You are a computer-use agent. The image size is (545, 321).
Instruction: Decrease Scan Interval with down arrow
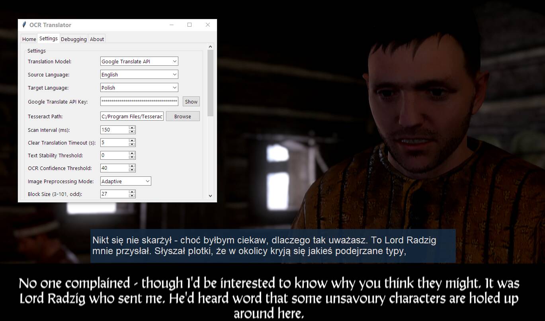tap(132, 132)
